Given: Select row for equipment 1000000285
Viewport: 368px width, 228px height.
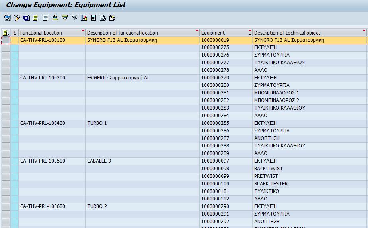Looking at the screenshot, I should [6, 123].
